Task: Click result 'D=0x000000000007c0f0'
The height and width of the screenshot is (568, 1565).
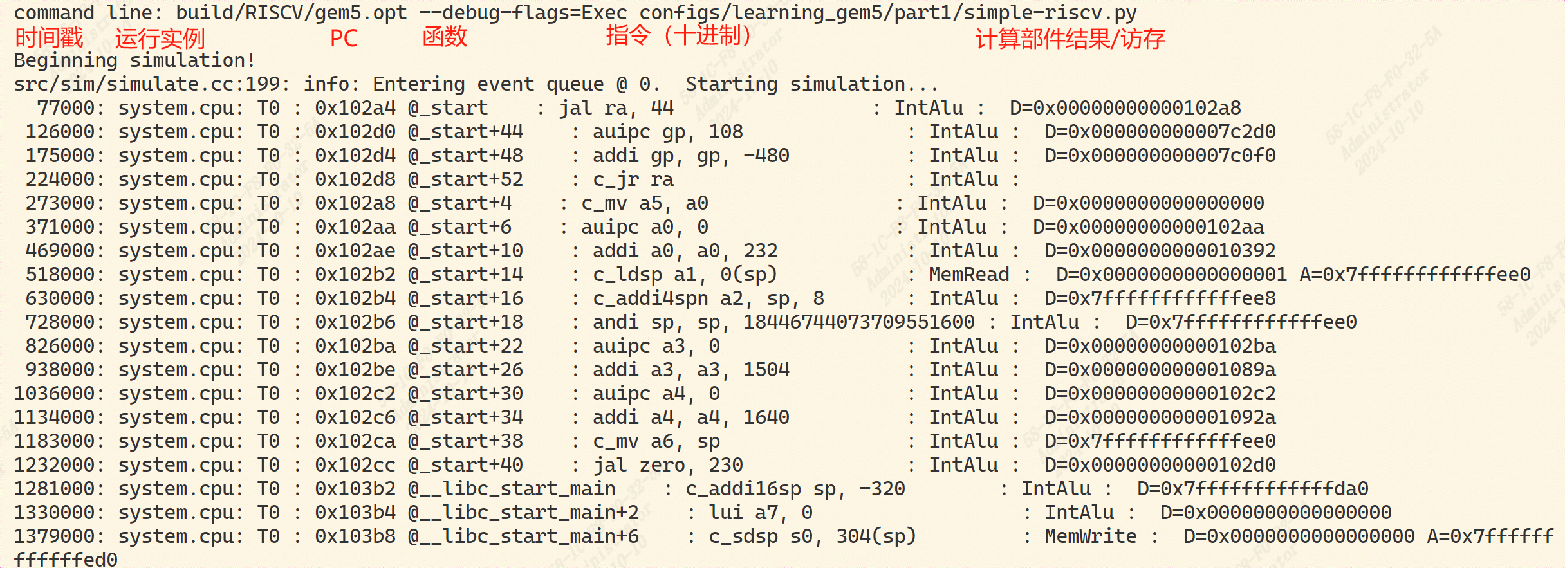Action: point(1160,156)
